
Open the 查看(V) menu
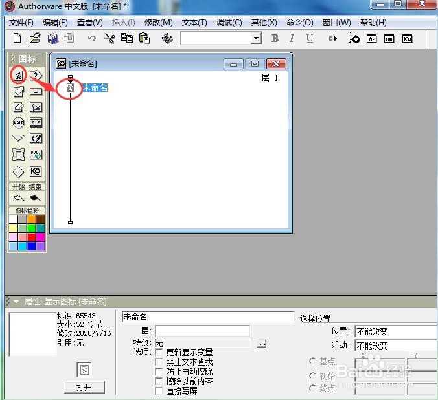(x=90, y=23)
